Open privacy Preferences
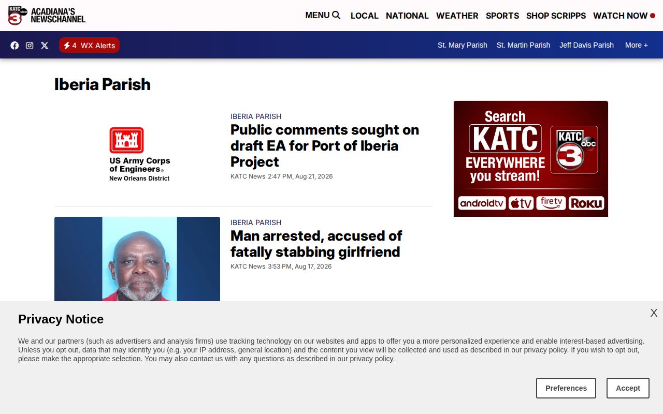663x414 pixels. pyautogui.click(x=566, y=388)
